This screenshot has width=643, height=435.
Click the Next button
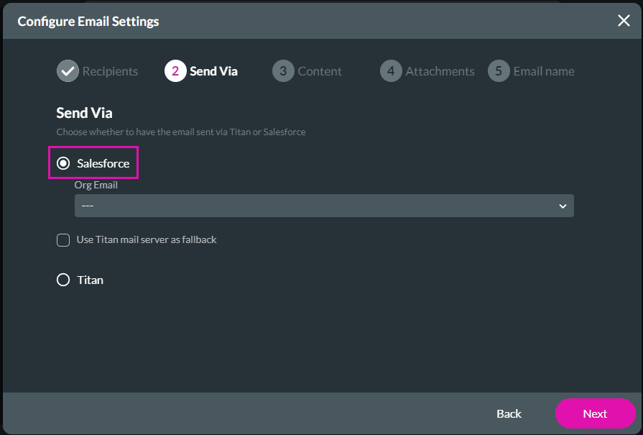(x=595, y=413)
